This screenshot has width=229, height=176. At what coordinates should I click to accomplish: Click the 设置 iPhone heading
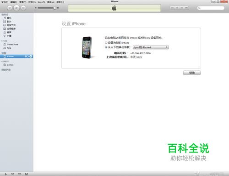coord(74,24)
